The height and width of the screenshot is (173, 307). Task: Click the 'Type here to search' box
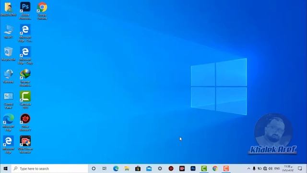tap(49, 169)
